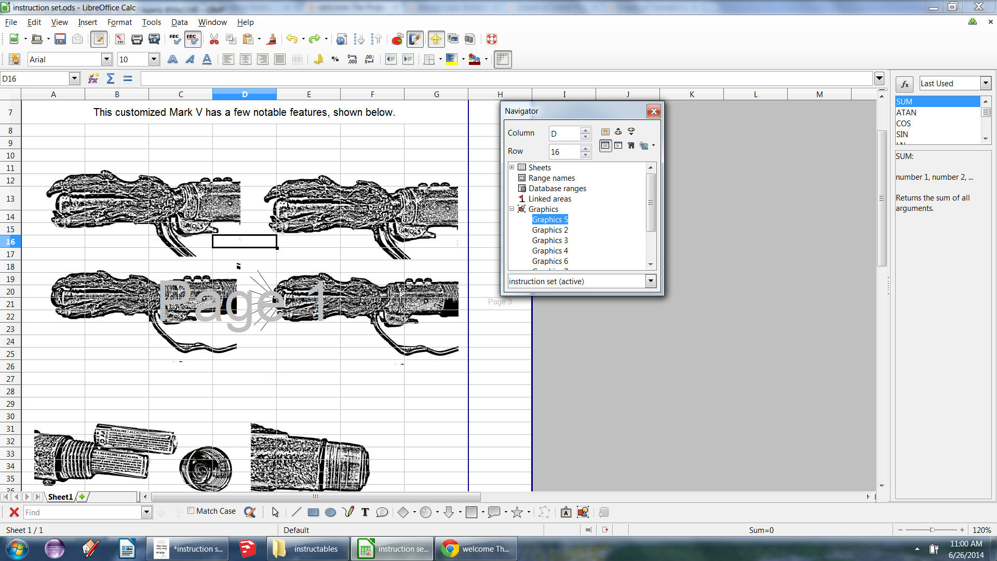Enable the Match Case checkbox

(191, 511)
